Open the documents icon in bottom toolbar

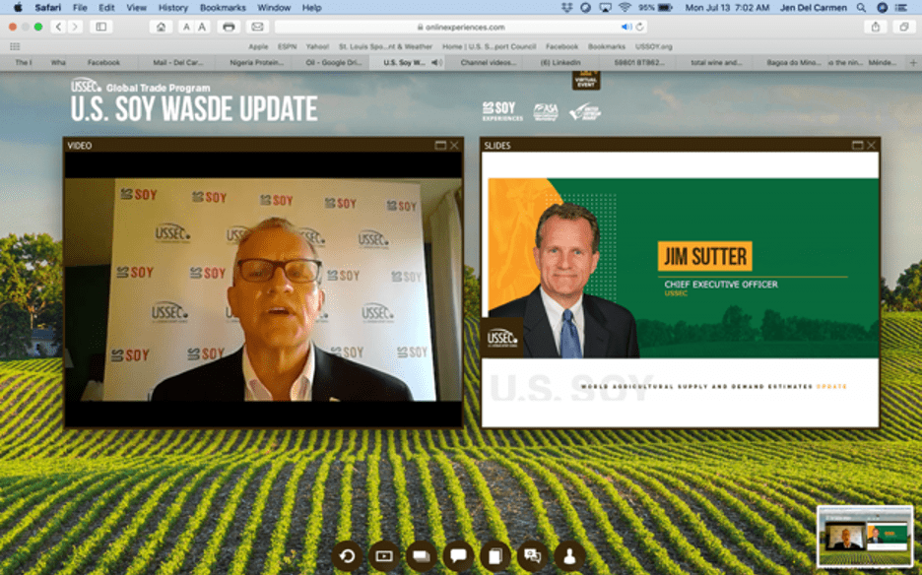click(495, 556)
